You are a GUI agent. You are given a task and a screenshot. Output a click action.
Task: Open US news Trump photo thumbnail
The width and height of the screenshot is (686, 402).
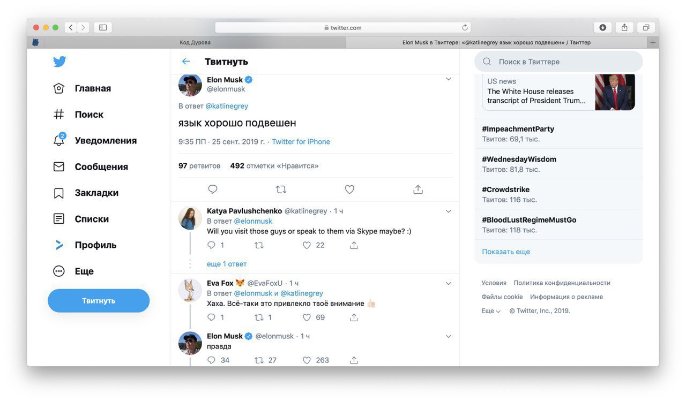[615, 92]
